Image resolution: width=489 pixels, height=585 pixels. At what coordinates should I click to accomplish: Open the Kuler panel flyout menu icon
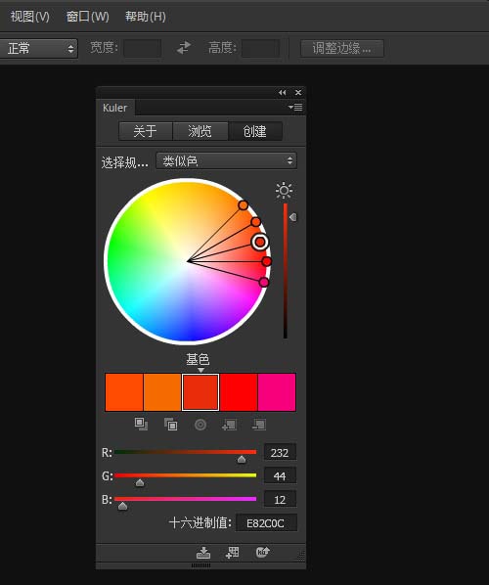click(295, 108)
